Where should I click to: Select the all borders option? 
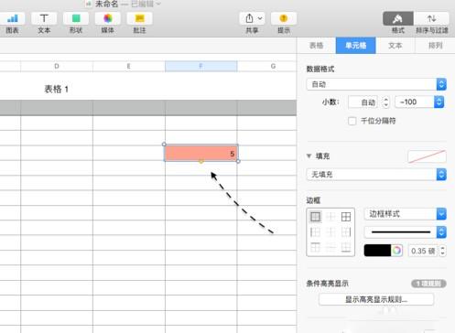pyautogui.click(x=346, y=217)
